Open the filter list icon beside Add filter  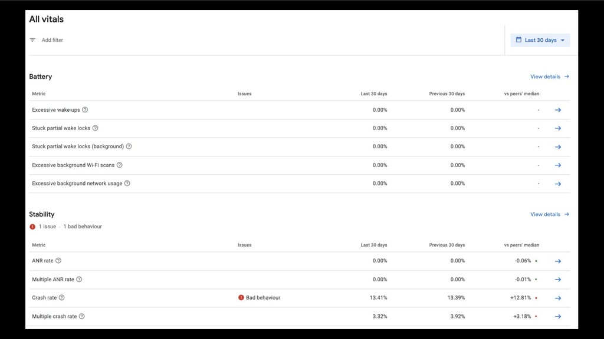pos(33,40)
